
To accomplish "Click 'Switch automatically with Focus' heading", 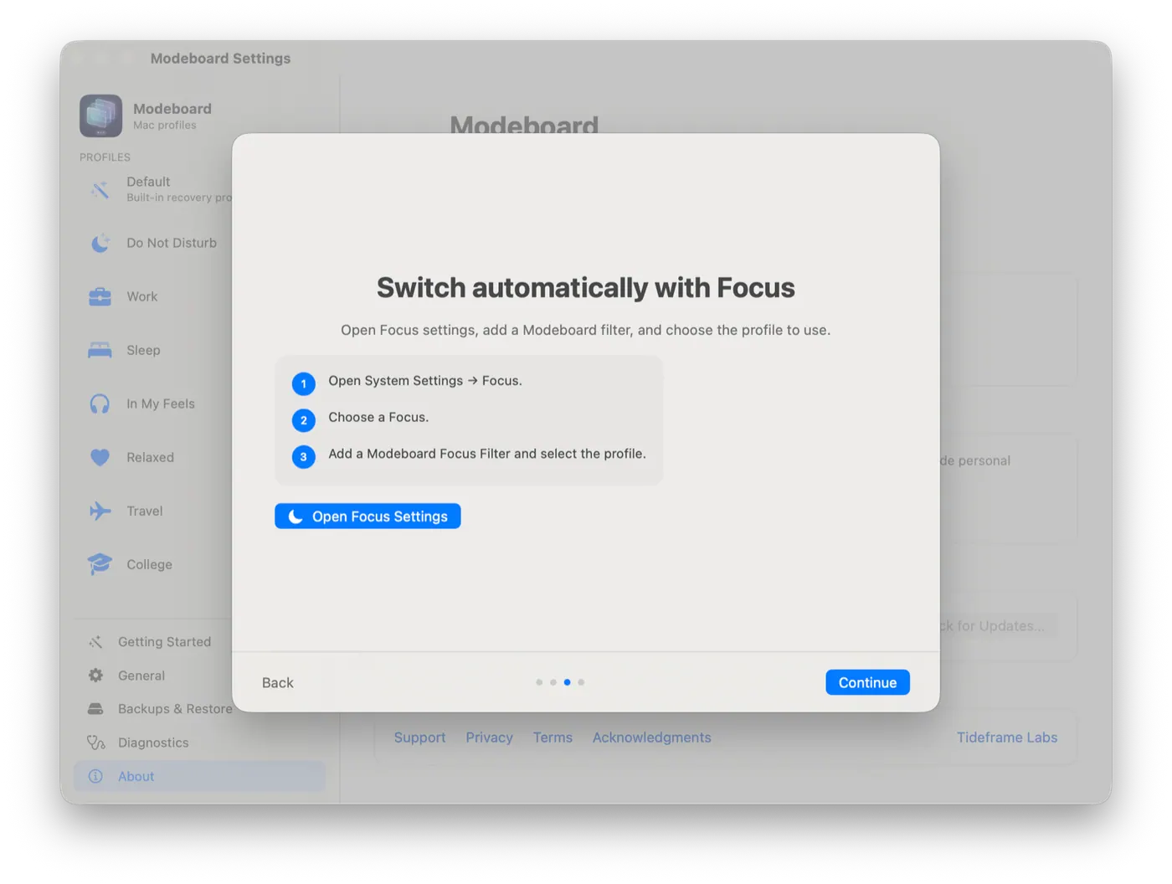I will coord(586,287).
